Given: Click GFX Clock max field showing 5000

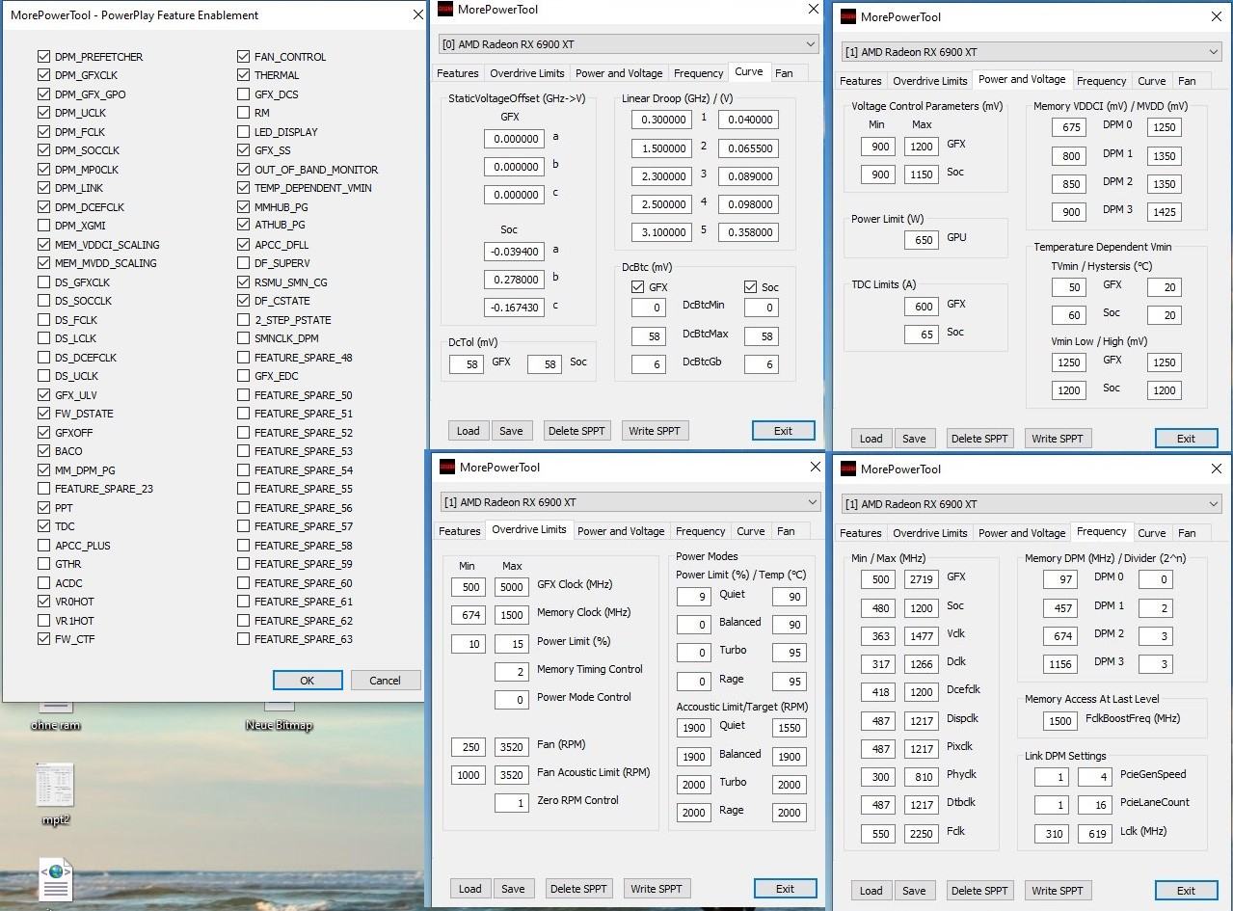Looking at the screenshot, I should click(512, 586).
